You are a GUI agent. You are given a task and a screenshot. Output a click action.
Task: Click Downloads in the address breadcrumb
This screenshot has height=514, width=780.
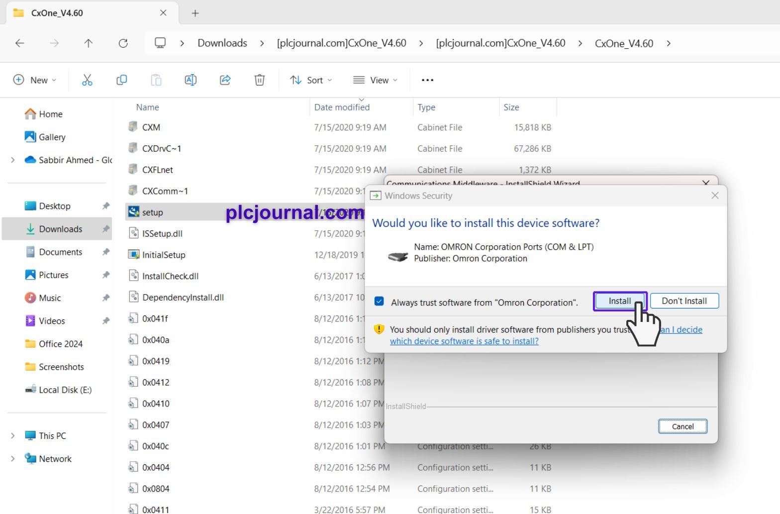point(222,43)
